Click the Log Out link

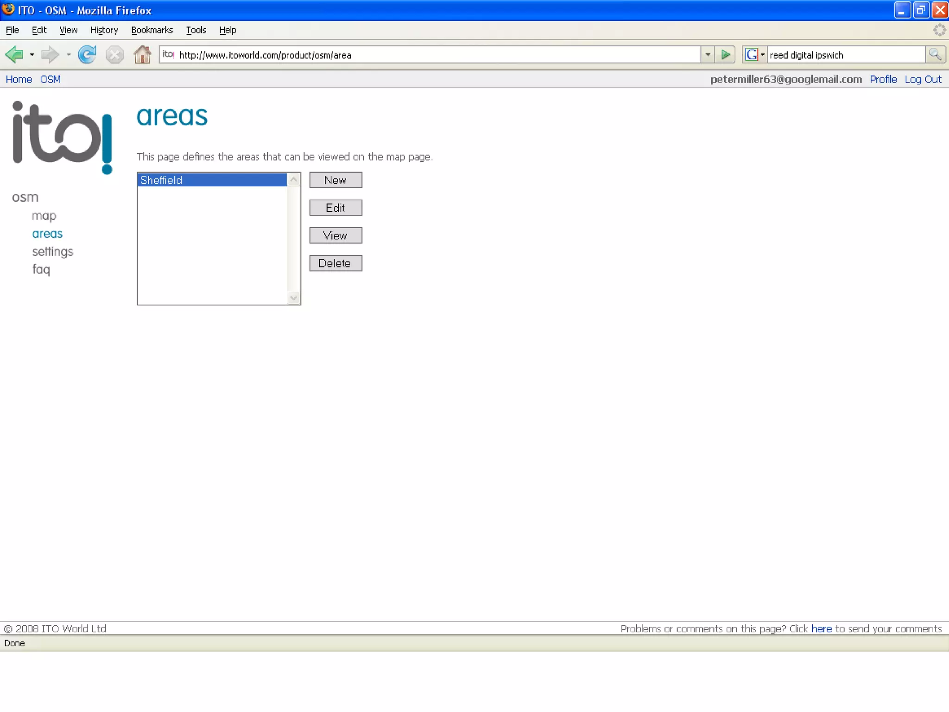pos(923,79)
